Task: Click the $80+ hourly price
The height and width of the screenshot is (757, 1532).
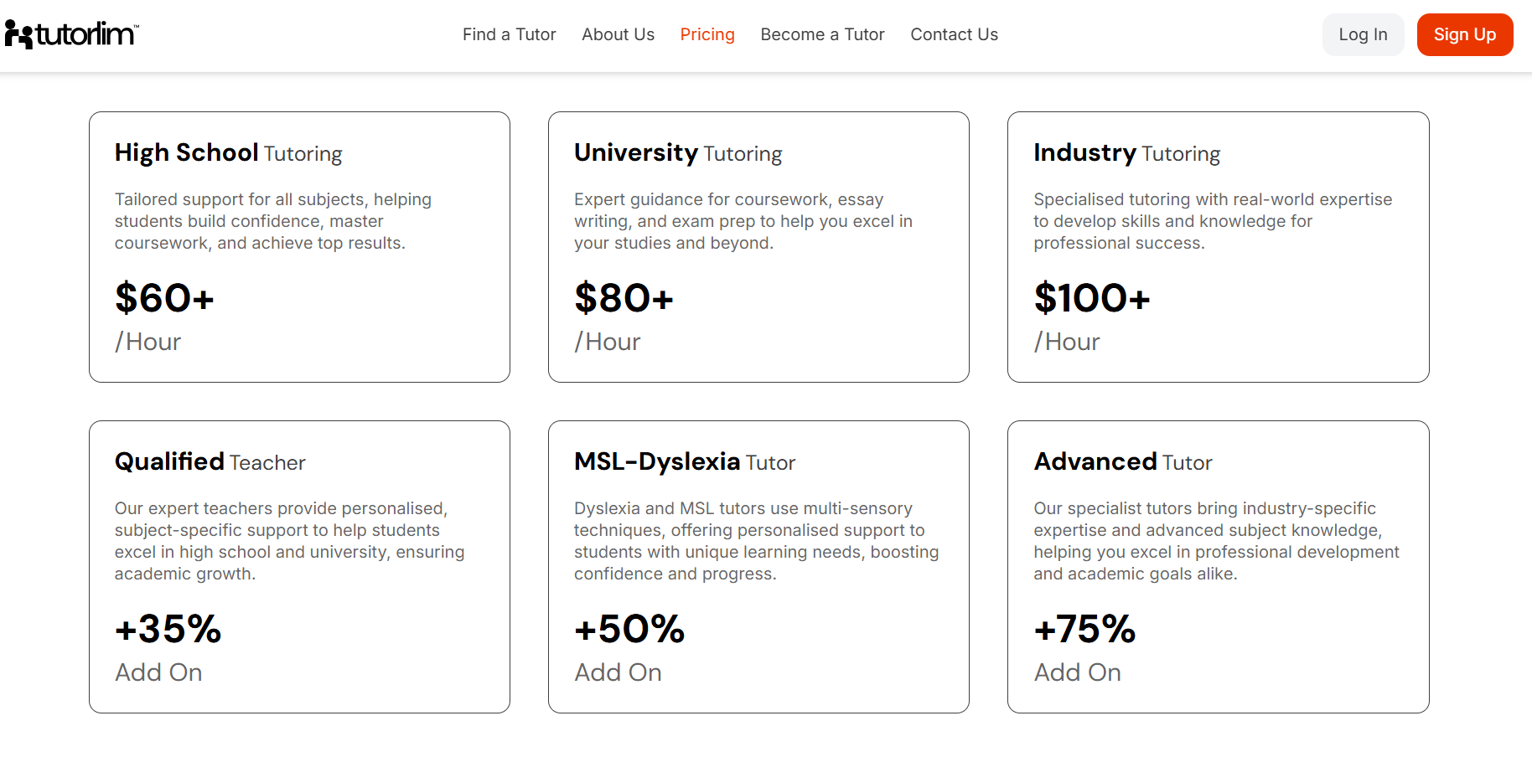Action: 624,298
